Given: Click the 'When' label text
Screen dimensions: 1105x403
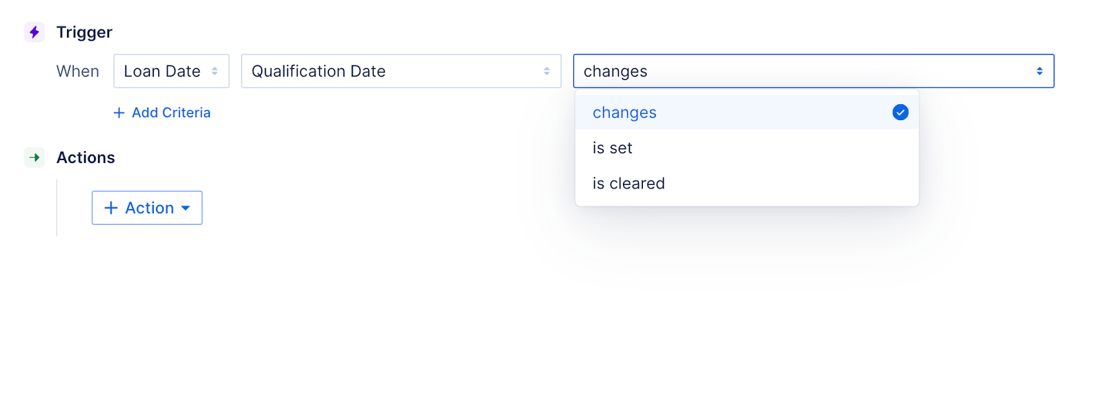Looking at the screenshot, I should point(77,71).
